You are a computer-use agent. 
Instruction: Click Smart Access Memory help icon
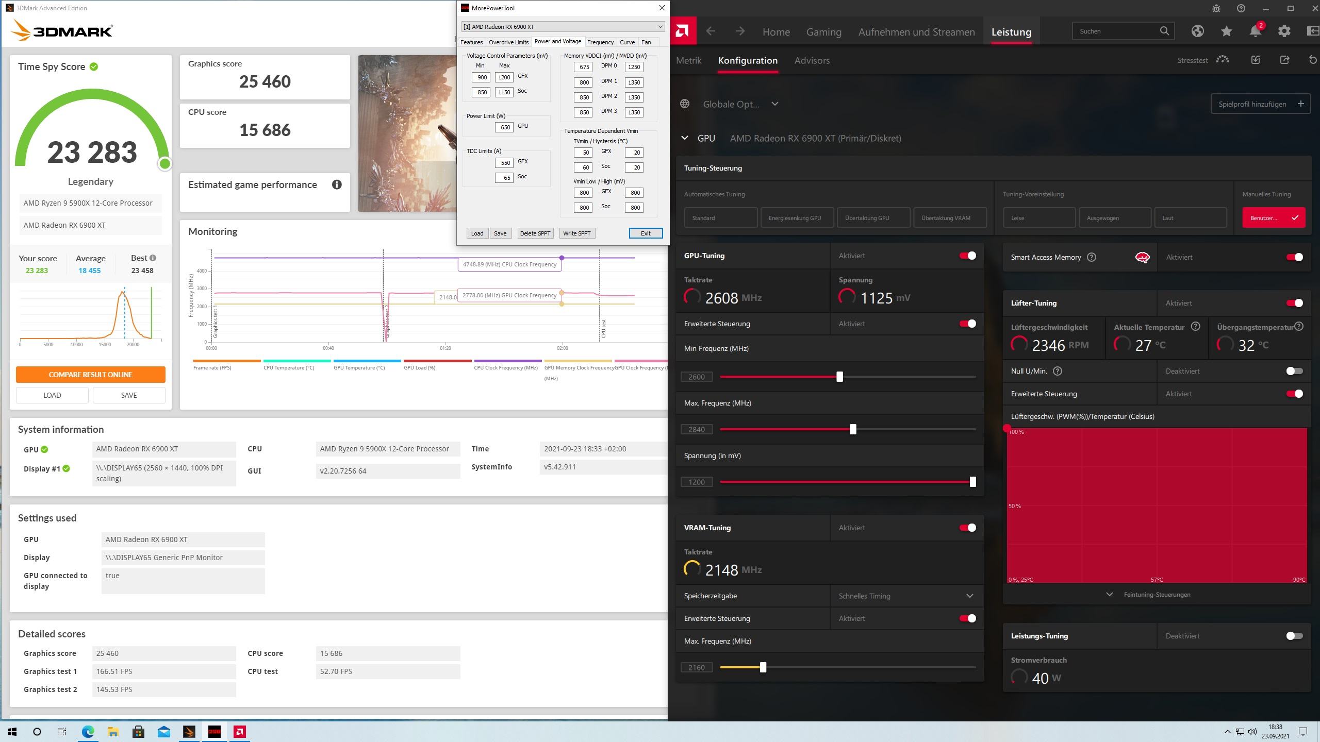pos(1092,257)
